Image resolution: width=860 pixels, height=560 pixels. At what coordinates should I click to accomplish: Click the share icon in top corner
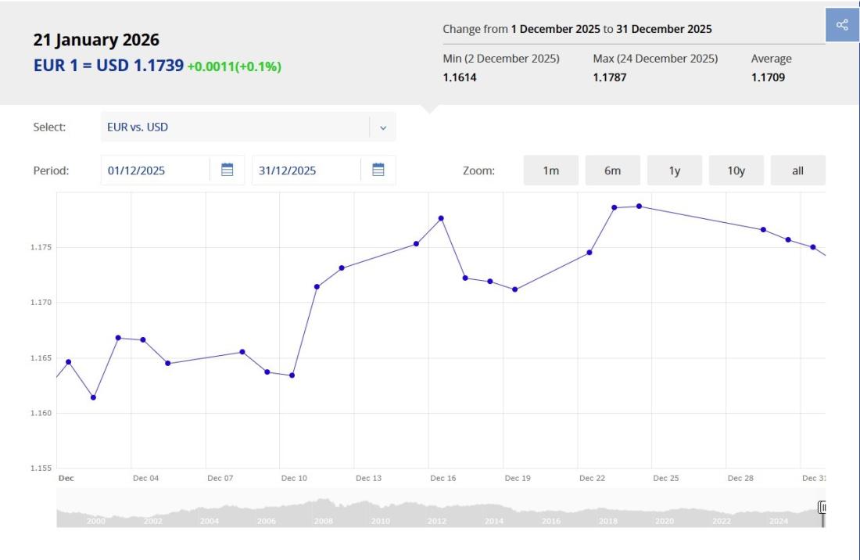click(842, 25)
